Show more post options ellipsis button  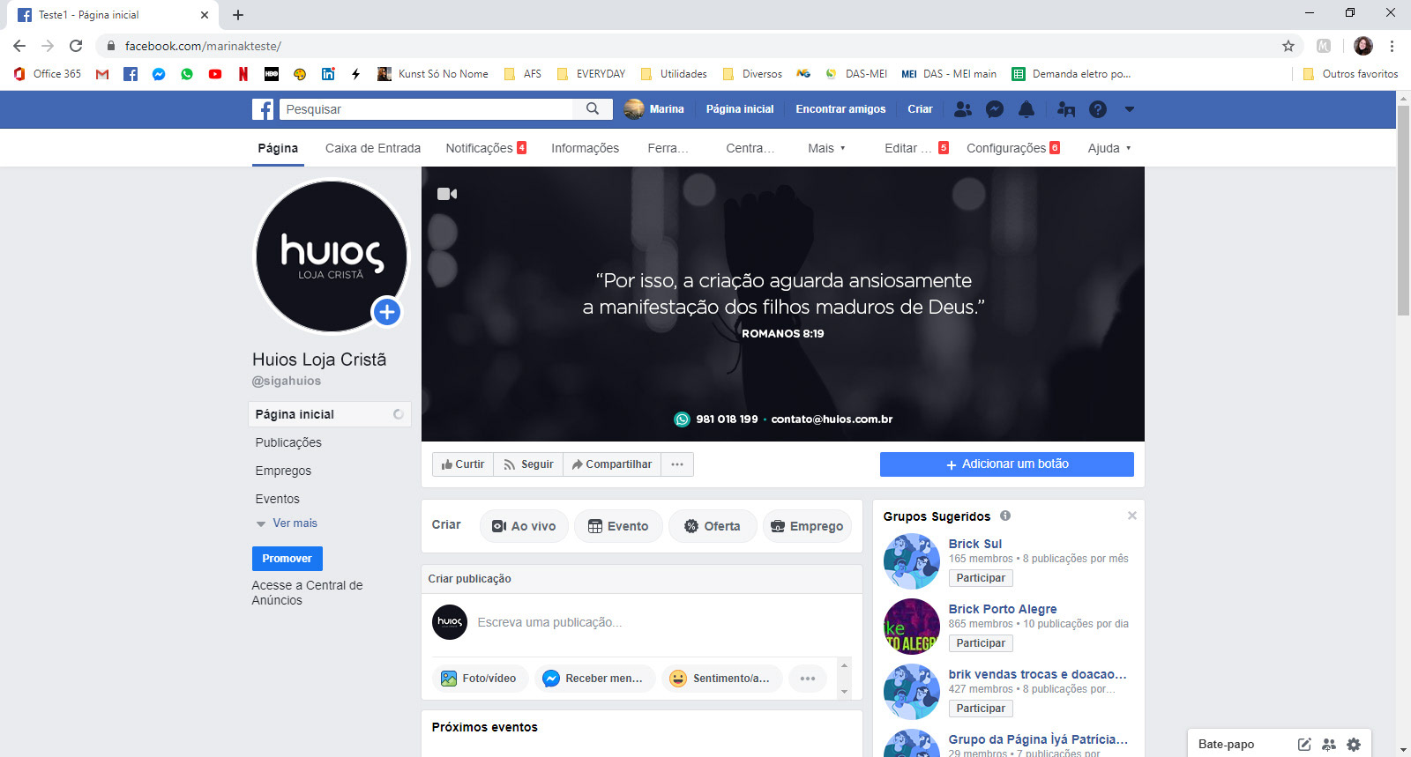[808, 679]
